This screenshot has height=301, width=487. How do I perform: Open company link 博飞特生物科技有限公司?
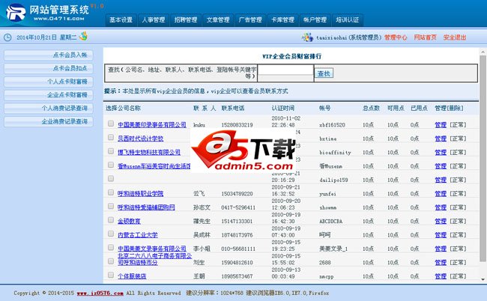[149, 152]
